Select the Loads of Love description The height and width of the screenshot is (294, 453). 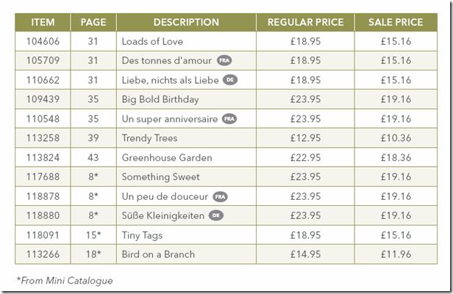[152, 41]
